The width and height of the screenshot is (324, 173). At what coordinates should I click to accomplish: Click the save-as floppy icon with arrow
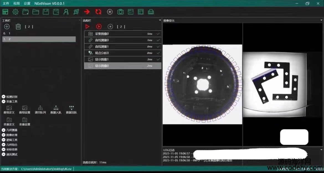(56, 12)
